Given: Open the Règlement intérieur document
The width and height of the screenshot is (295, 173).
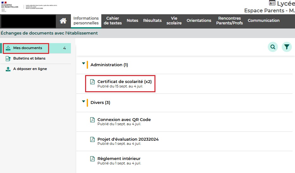Looking at the screenshot, I should point(119,159).
